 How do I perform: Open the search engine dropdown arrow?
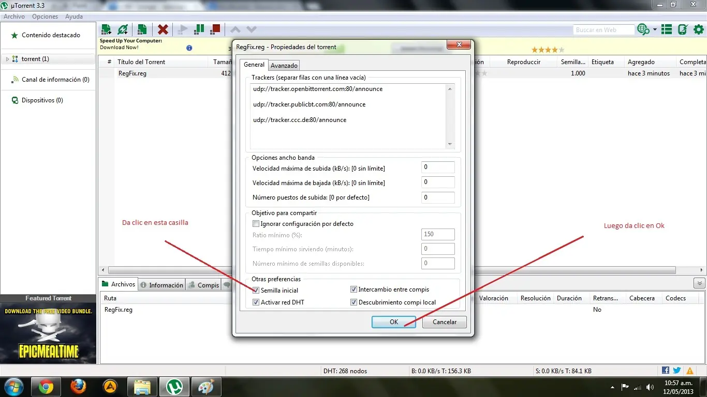pos(655,29)
